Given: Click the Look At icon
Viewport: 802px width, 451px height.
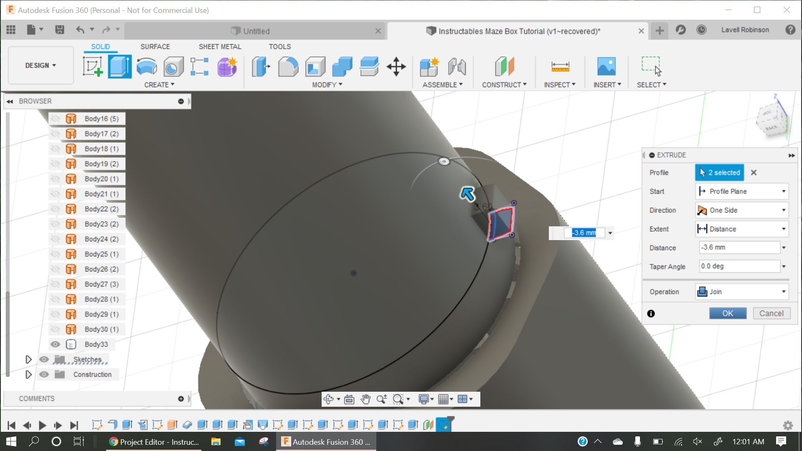Looking at the screenshot, I should [x=349, y=399].
